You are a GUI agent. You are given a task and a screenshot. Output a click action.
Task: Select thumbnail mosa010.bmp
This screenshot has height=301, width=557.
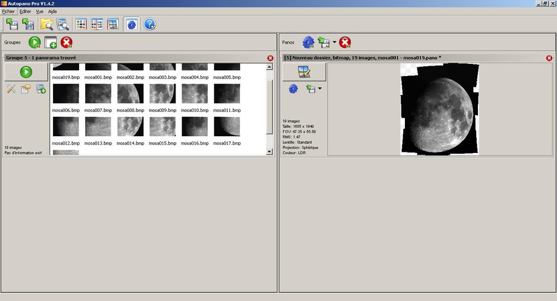pyautogui.click(x=194, y=93)
